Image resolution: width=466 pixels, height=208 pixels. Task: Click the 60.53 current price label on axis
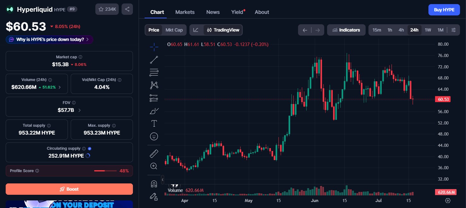click(443, 99)
